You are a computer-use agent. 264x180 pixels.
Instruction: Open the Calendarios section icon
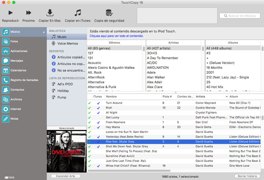pos(6,70)
